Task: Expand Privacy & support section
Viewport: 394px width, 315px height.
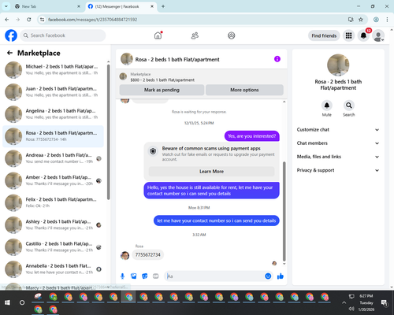Action: (x=338, y=170)
